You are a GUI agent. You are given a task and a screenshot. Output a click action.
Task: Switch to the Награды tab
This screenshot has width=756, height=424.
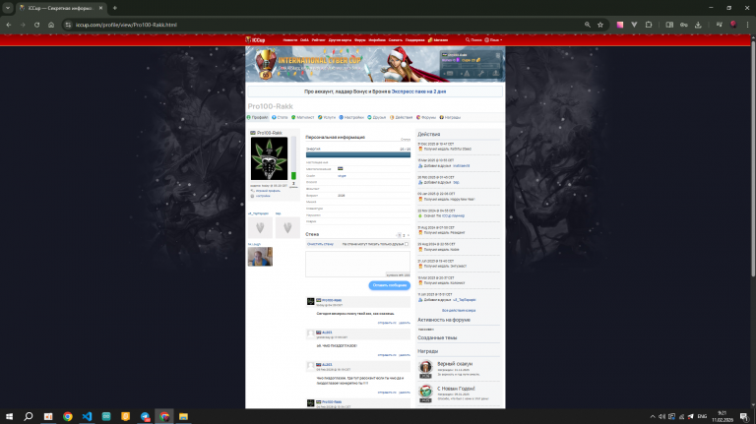coord(450,117)
